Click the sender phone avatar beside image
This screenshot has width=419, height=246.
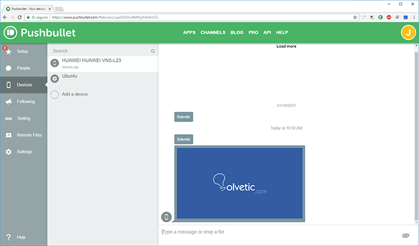(x=166, y=217)
